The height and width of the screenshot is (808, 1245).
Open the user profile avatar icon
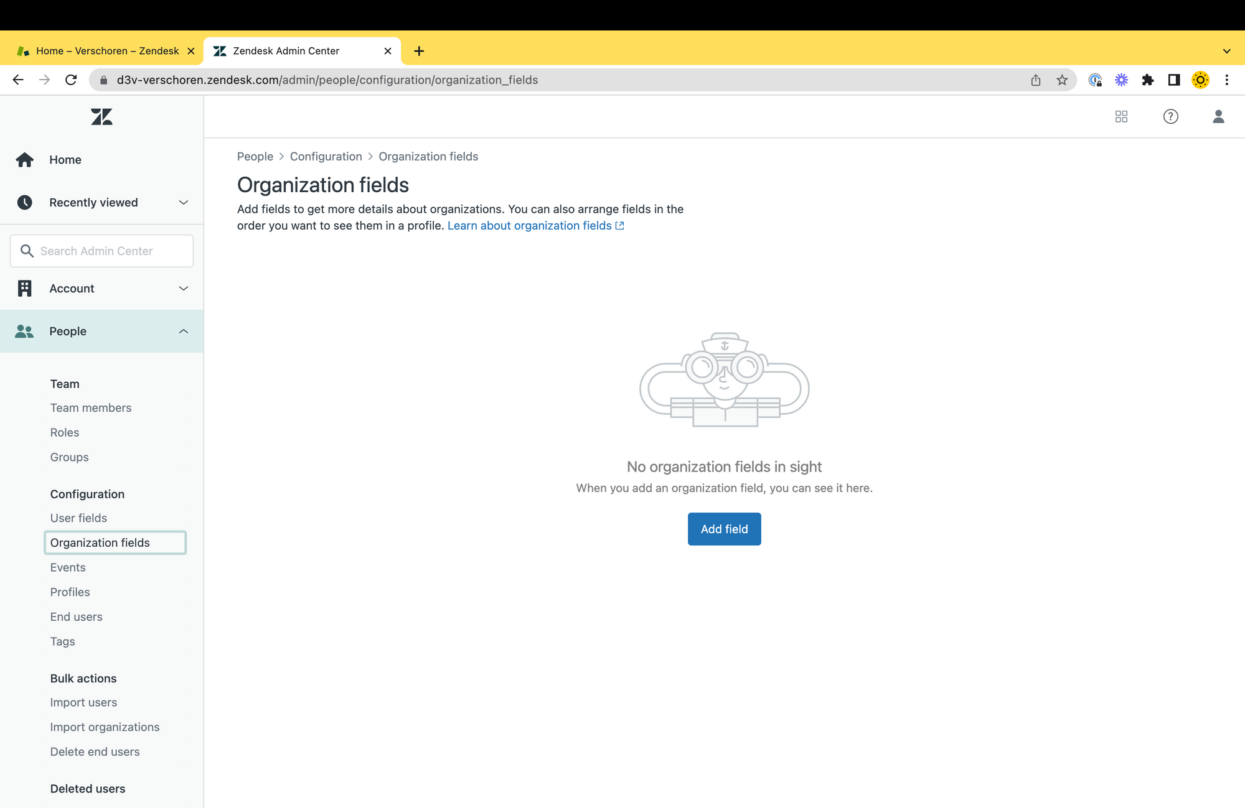(1218, 116)
